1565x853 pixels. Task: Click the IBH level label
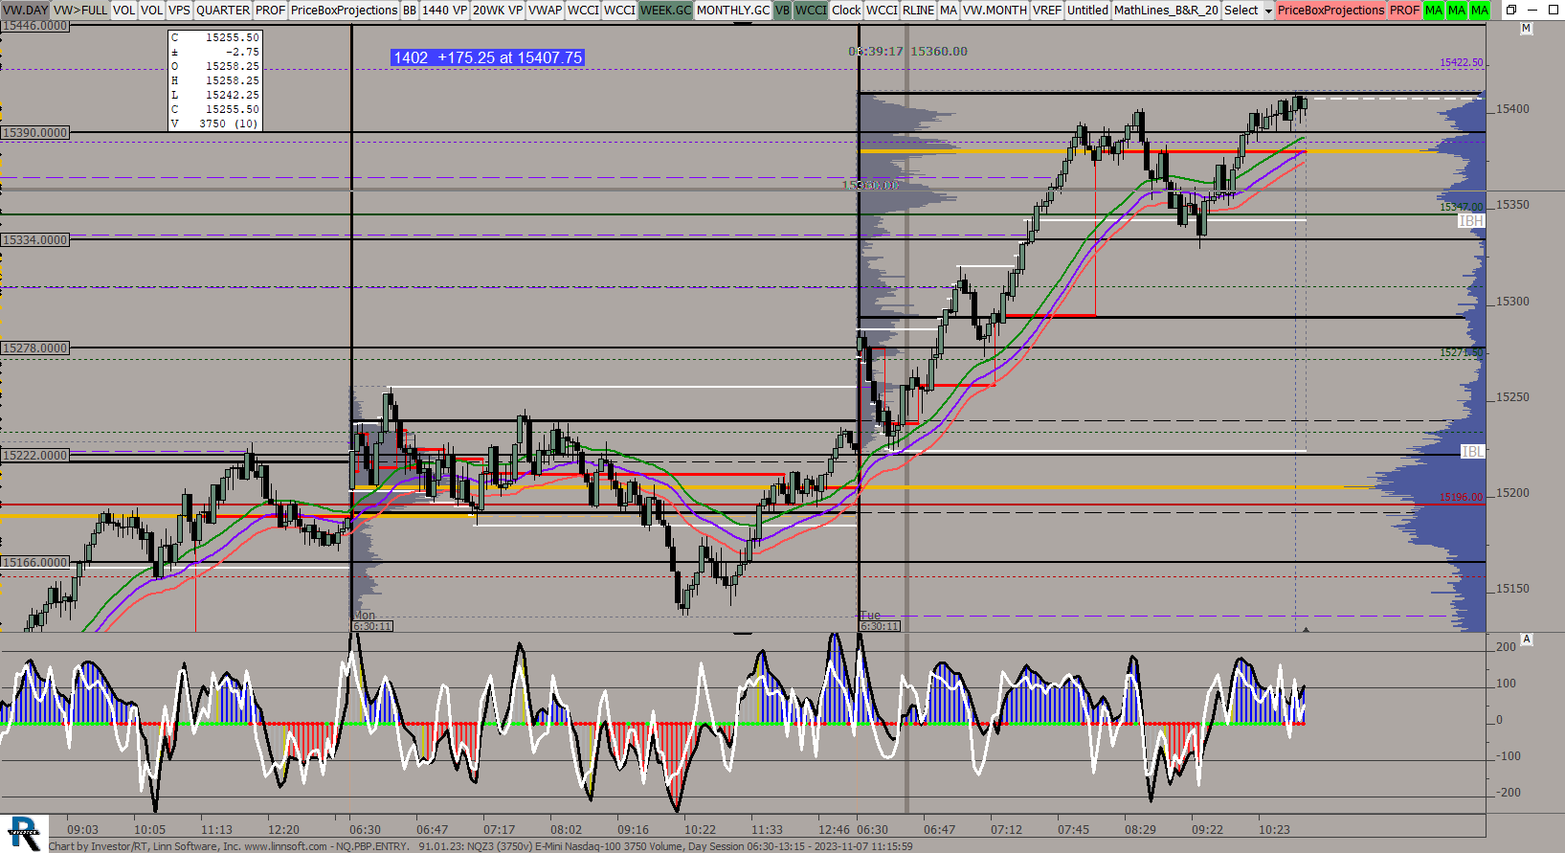(1470, 221)
